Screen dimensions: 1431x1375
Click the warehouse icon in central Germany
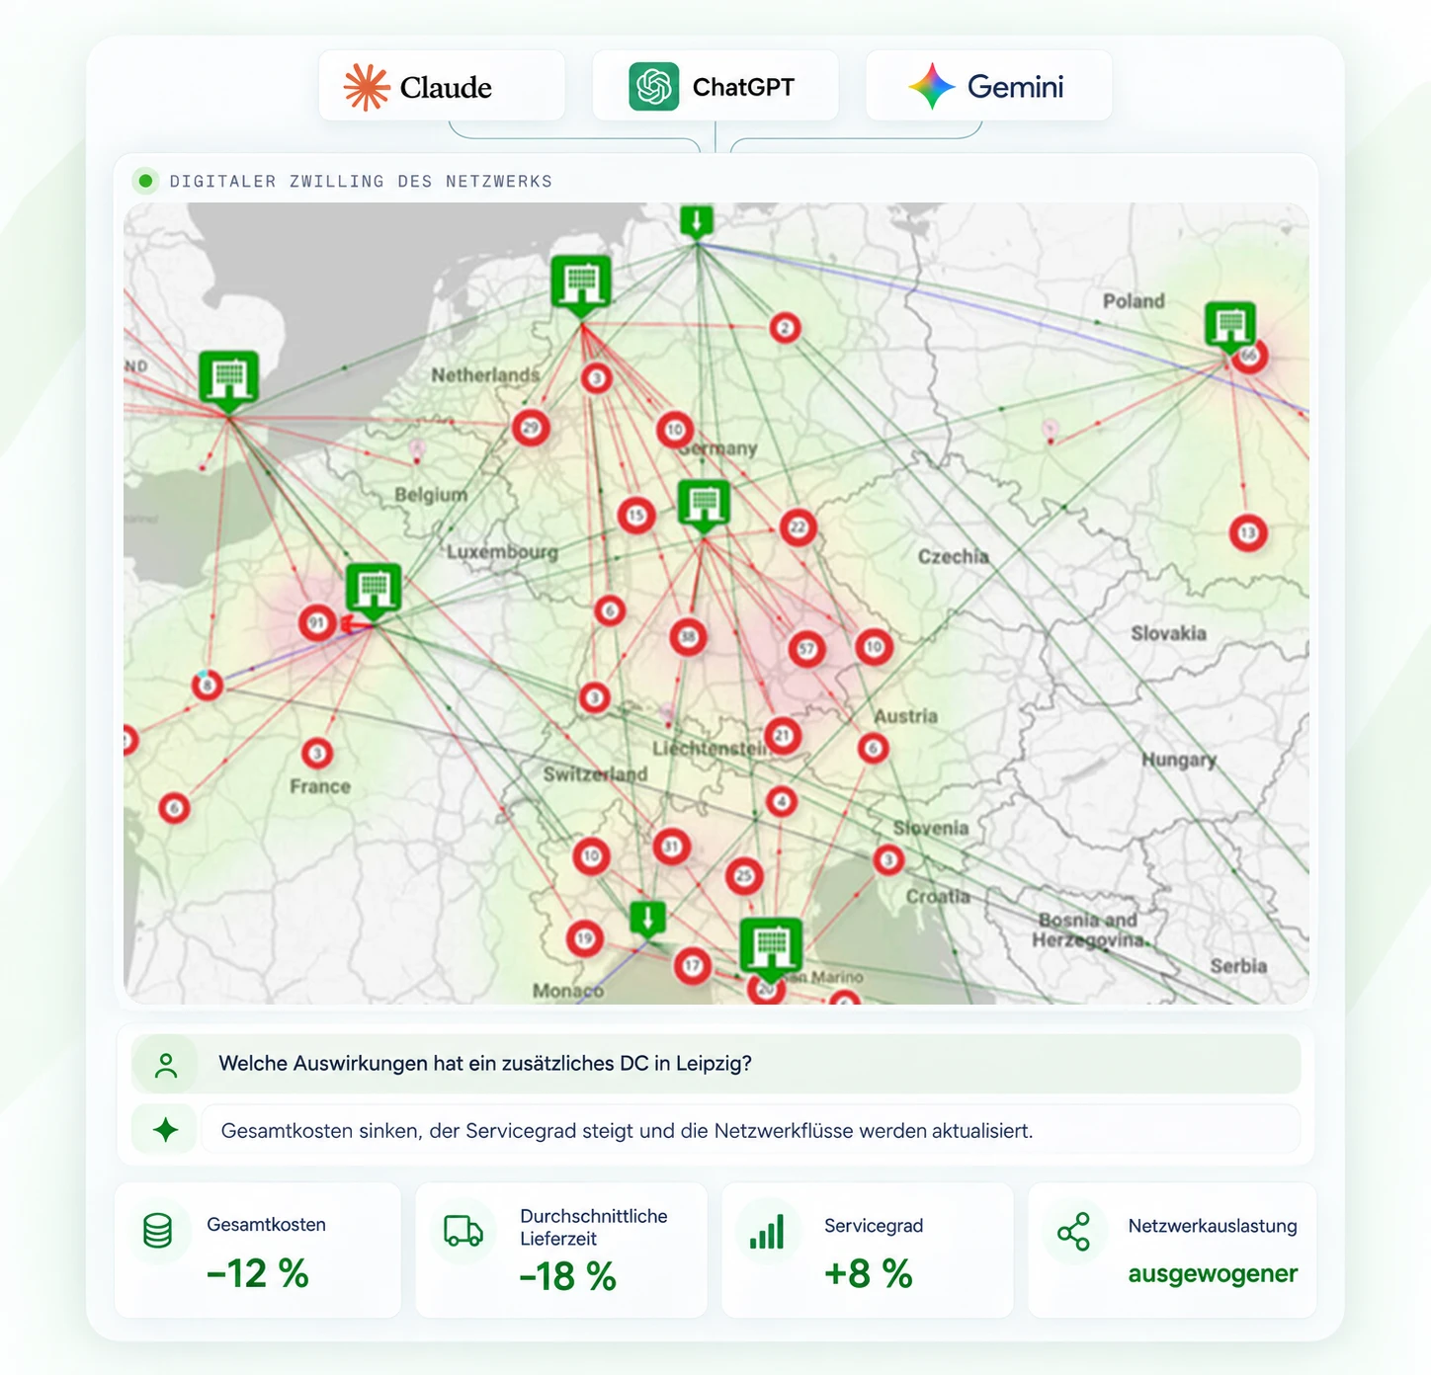[x=704, y=506]
